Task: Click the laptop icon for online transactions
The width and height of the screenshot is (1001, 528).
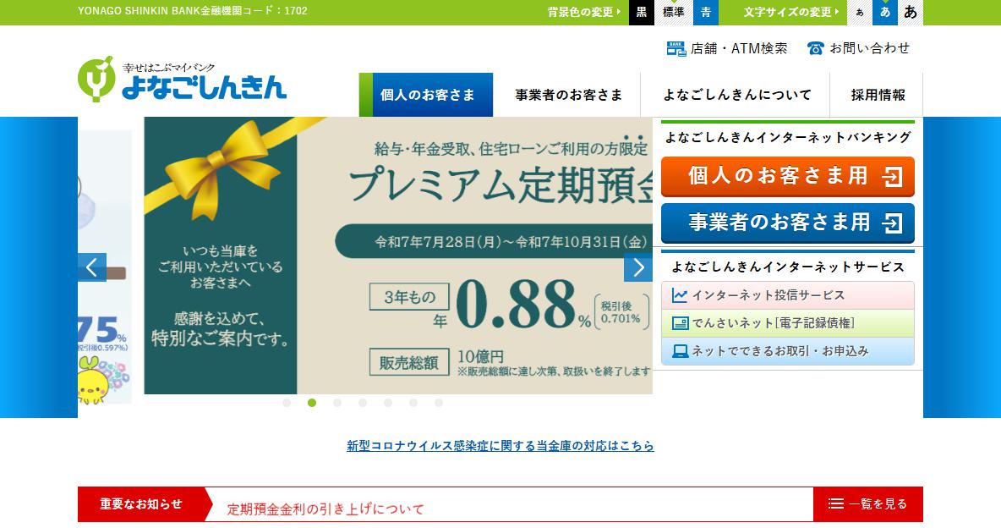Action: [679, 351]
